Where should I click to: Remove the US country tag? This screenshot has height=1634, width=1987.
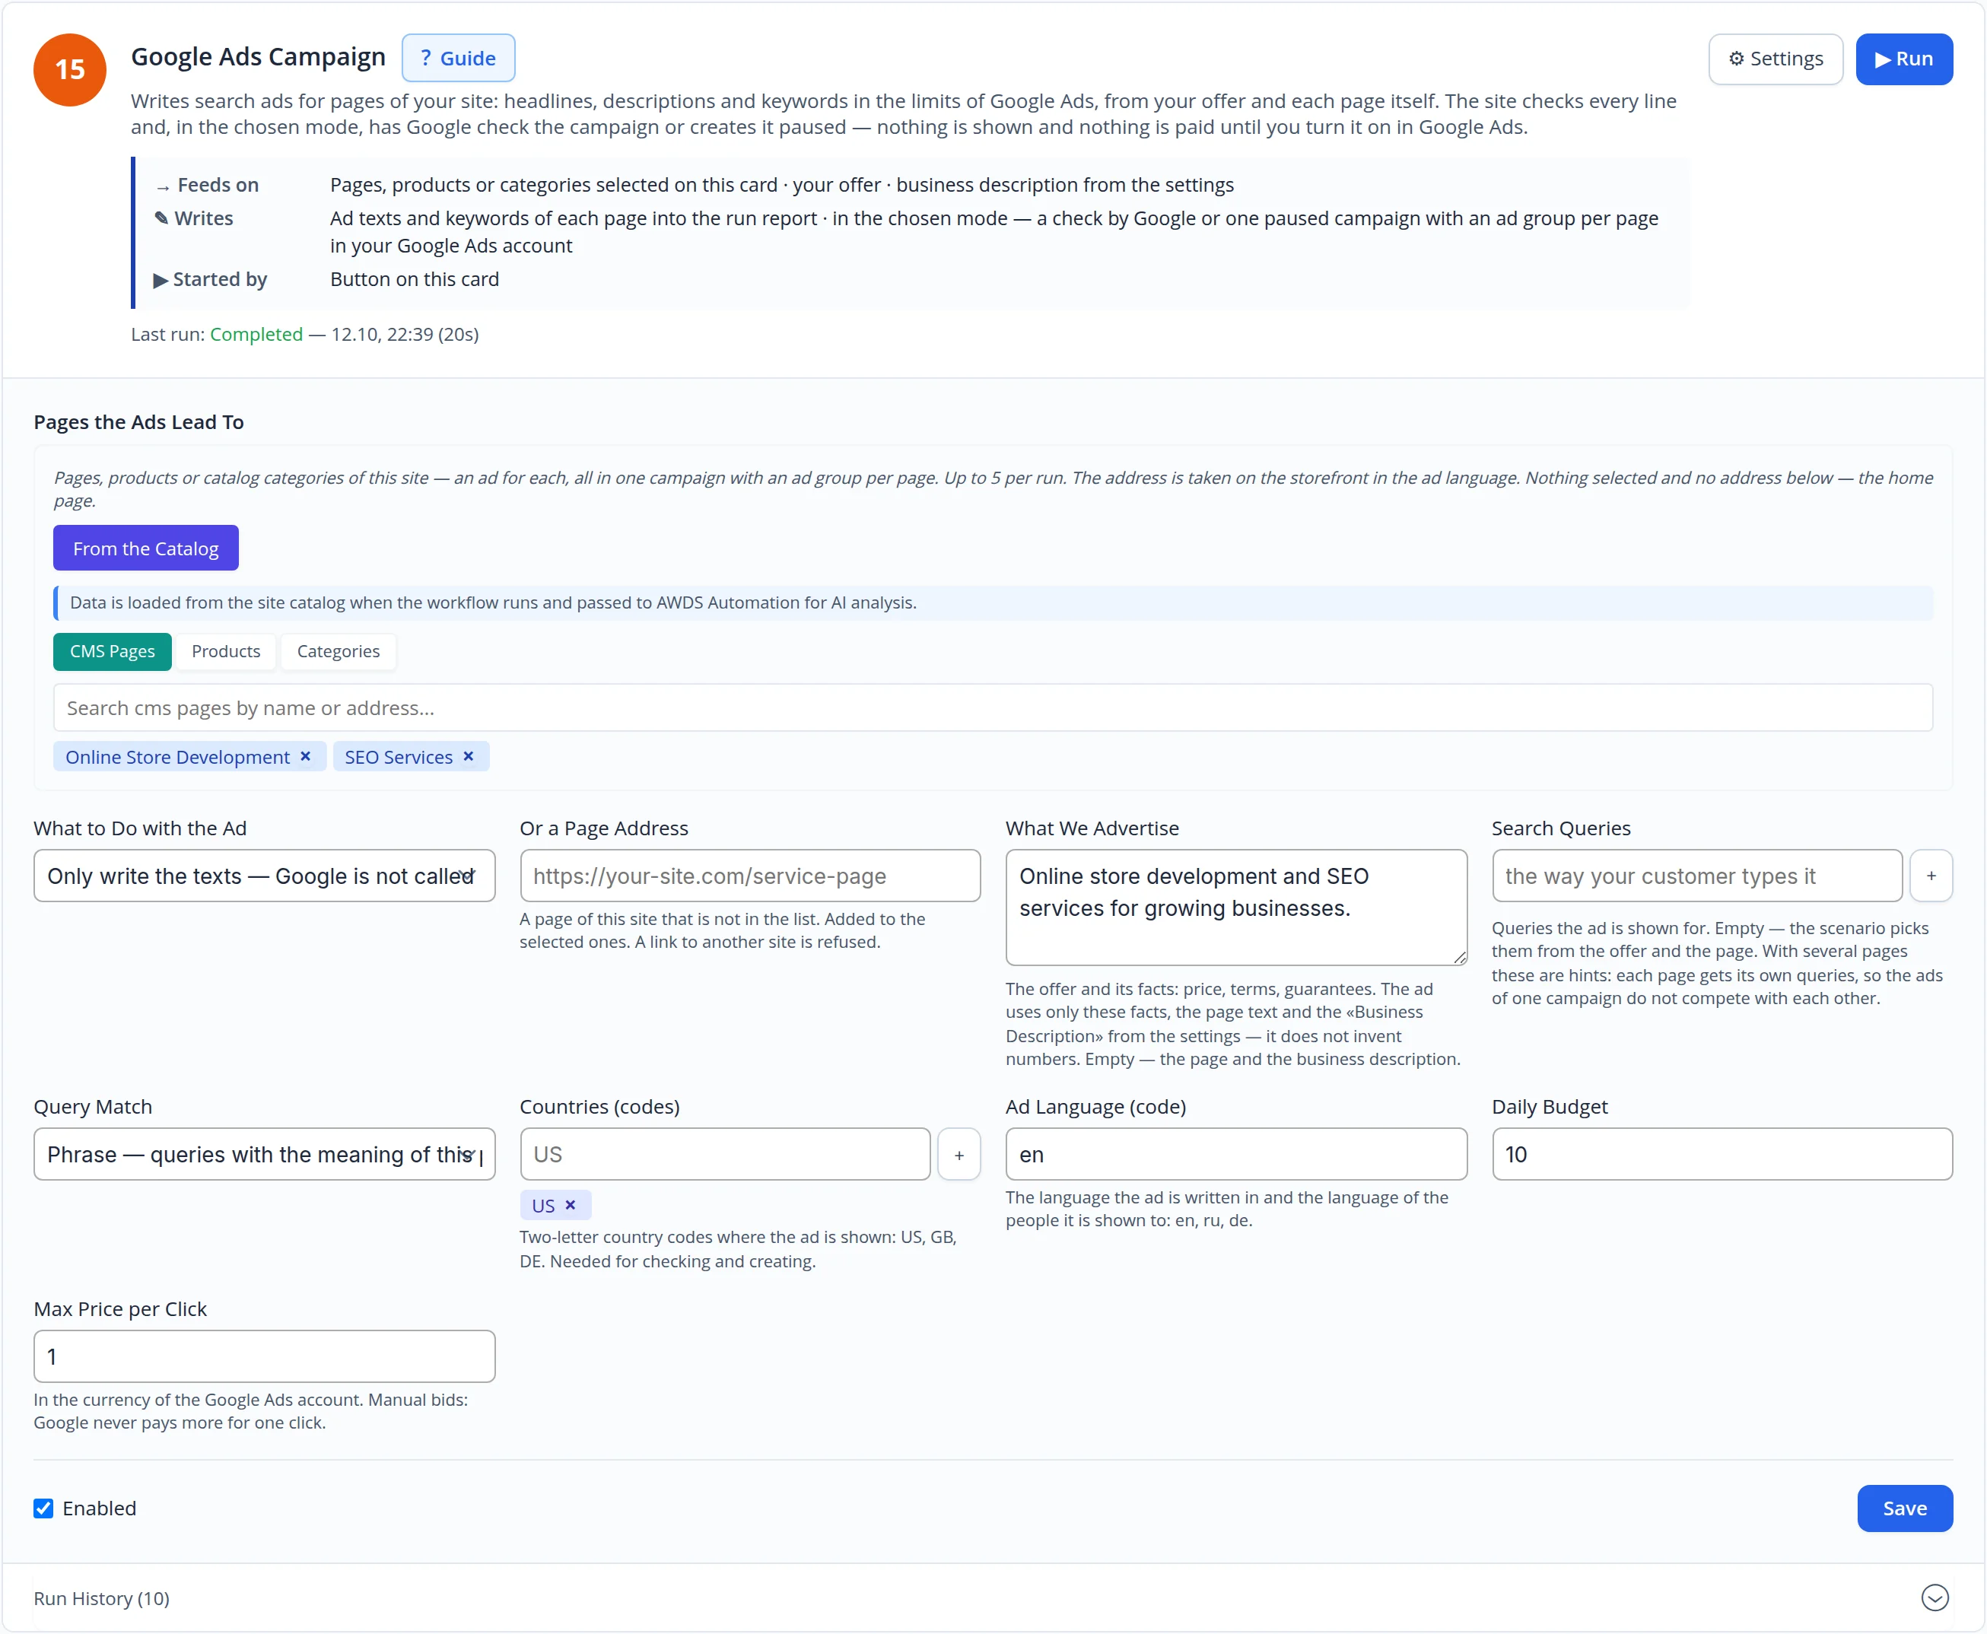570,1205
